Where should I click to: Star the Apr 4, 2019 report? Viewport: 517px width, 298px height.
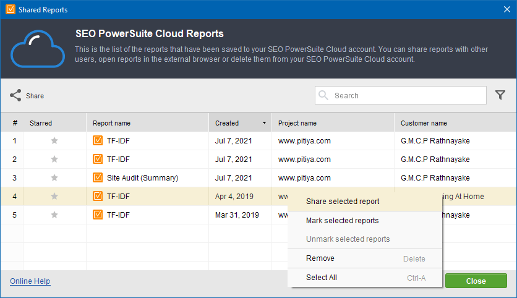(x=54, y=196)
